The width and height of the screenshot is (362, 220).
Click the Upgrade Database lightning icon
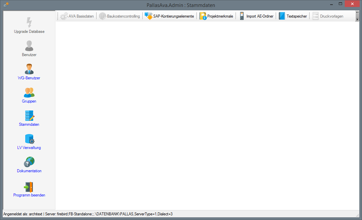pos(29,22)
